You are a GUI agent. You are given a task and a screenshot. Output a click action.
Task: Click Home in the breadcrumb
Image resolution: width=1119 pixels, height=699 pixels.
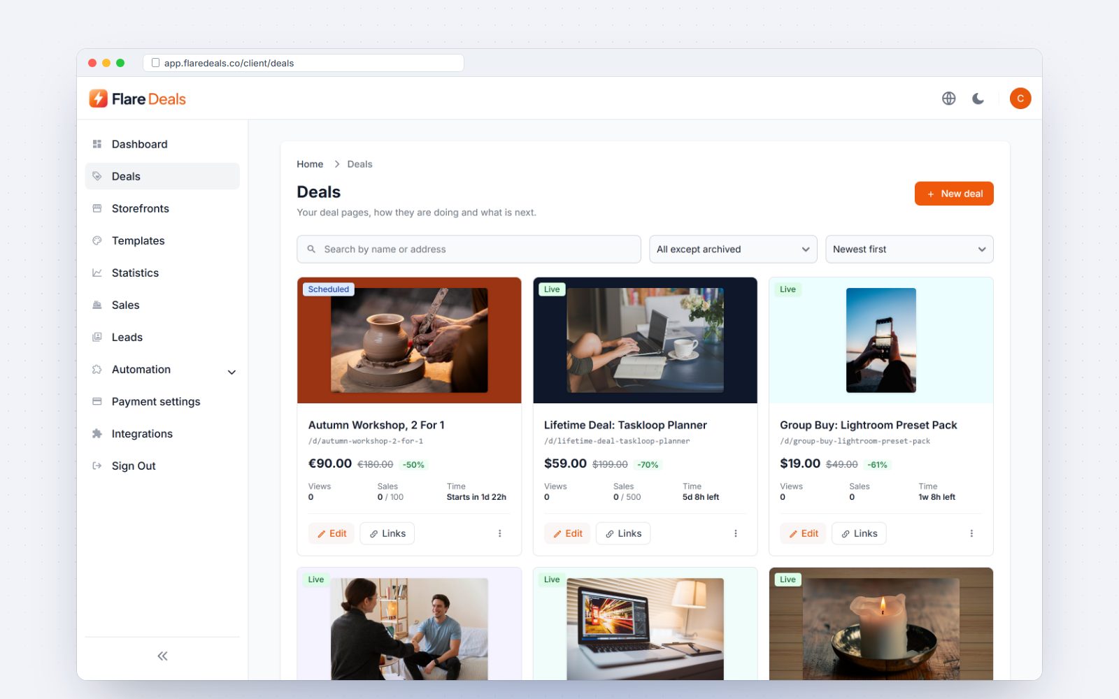click(x=310, y=164)
